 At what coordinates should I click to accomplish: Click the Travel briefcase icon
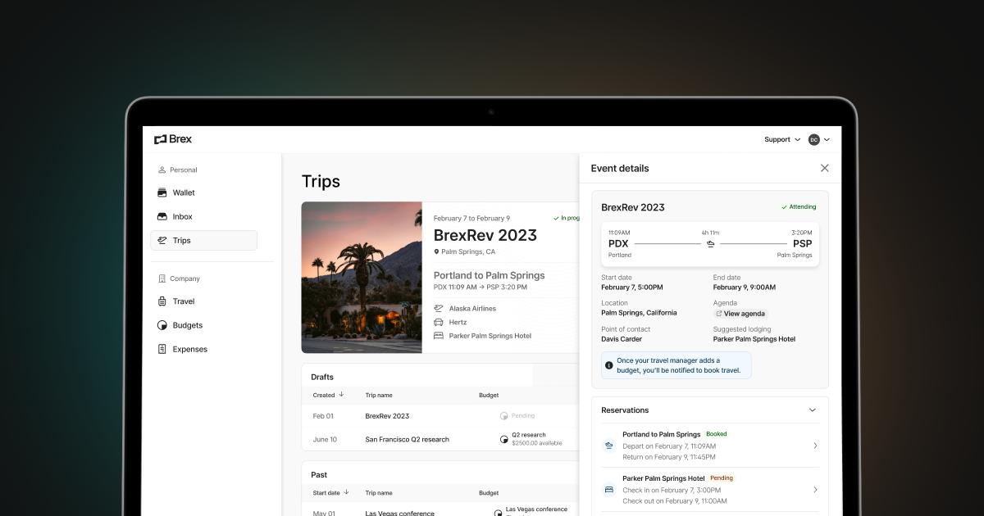pos(163,301)
